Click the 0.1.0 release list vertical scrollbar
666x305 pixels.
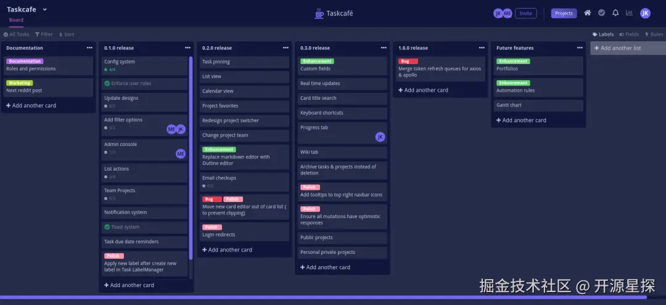(191, 158)
